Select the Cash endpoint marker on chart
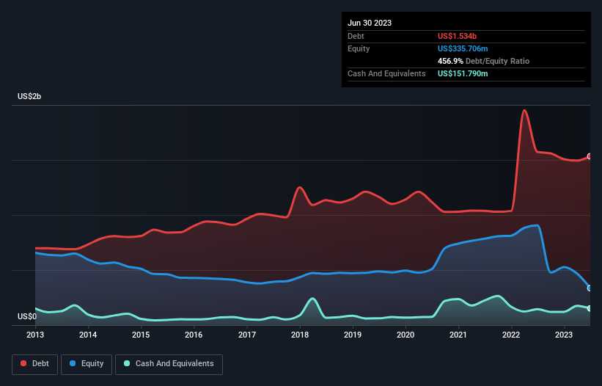Image resolution: width=602 pixels, height=386 pixels. click(590, 308)
